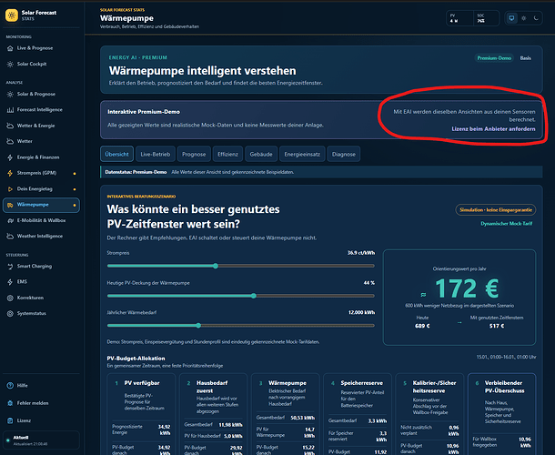This screenshot has height=455, width=555.
Task: Go to Solar & Prognose analysis
Action: [x=35, y=95]
